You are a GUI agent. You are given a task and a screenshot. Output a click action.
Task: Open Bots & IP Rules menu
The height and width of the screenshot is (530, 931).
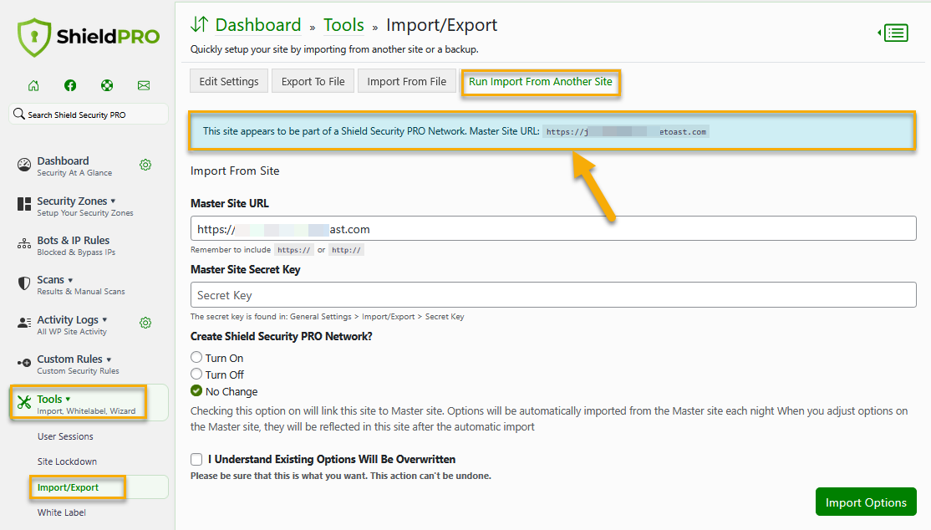[x=76, y=246]
